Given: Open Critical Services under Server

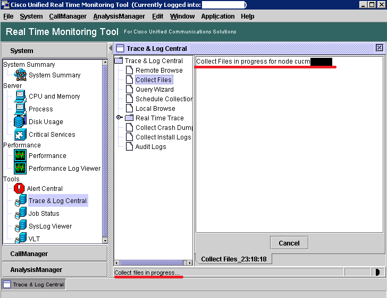Looking at the screenshot, I should [52, 135].
